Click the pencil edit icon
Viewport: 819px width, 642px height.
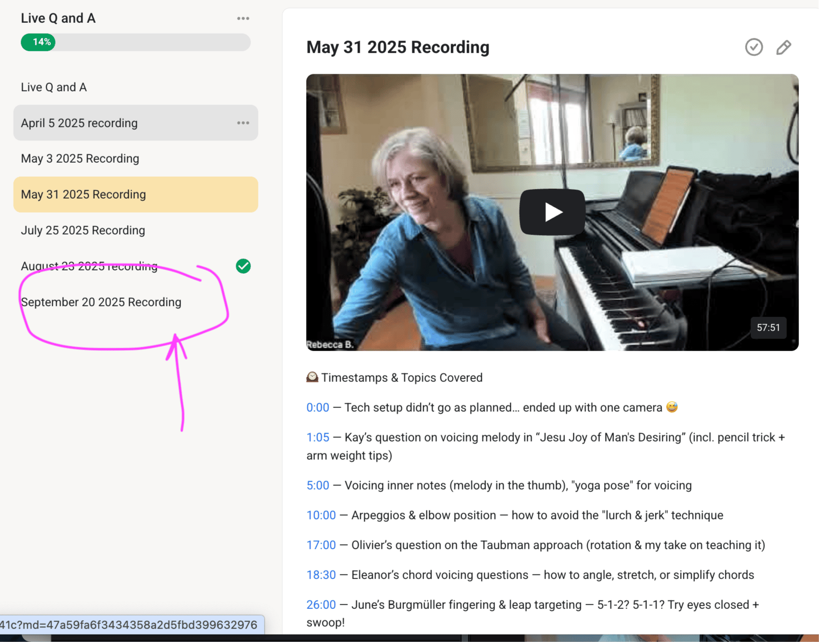[x=784, y=47]
